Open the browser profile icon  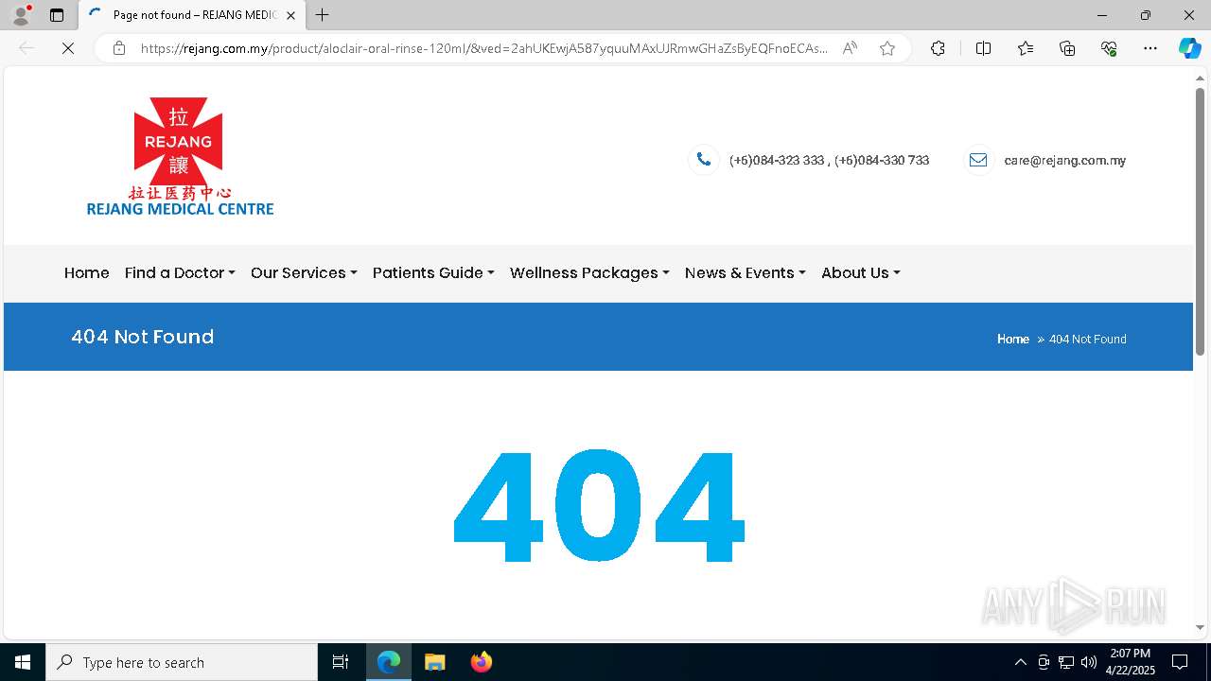(21, 15)
